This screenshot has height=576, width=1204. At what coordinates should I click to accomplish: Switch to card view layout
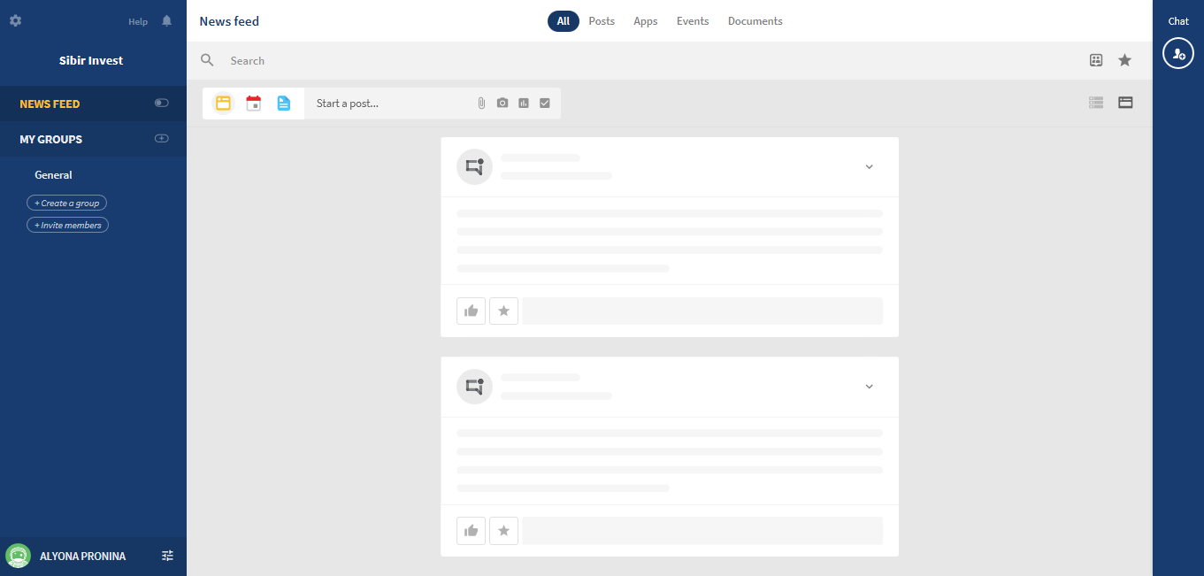point(1125,103)
